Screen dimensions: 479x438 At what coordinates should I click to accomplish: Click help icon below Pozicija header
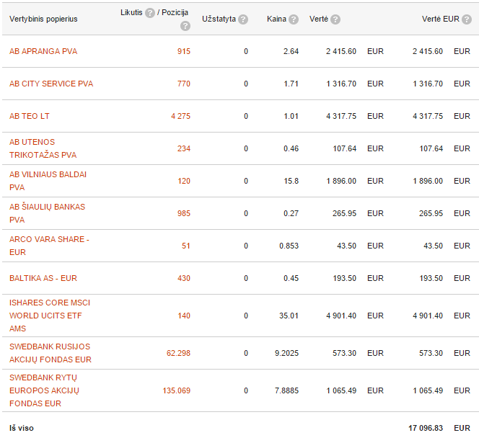coord(185,26)
